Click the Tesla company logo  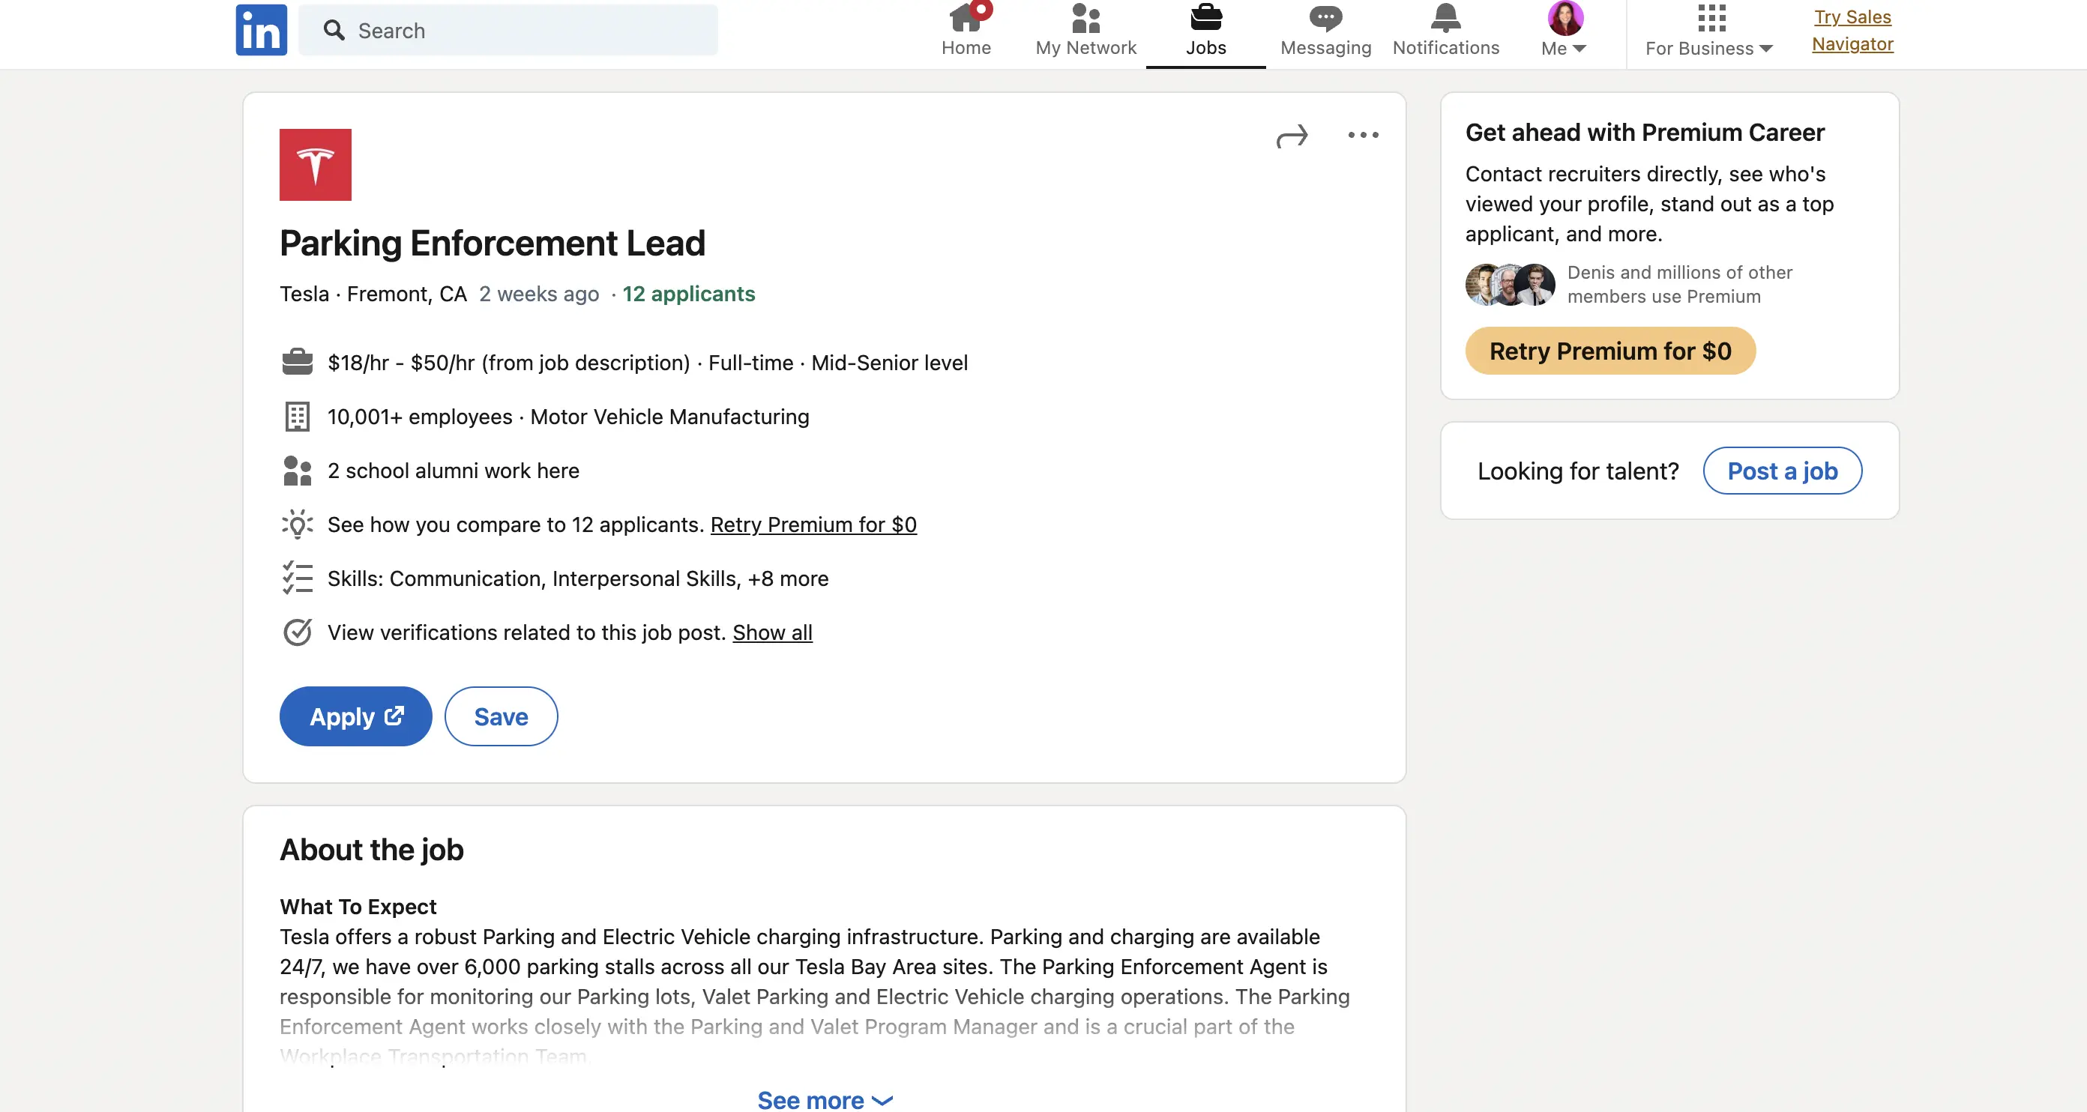coord(315,164)
